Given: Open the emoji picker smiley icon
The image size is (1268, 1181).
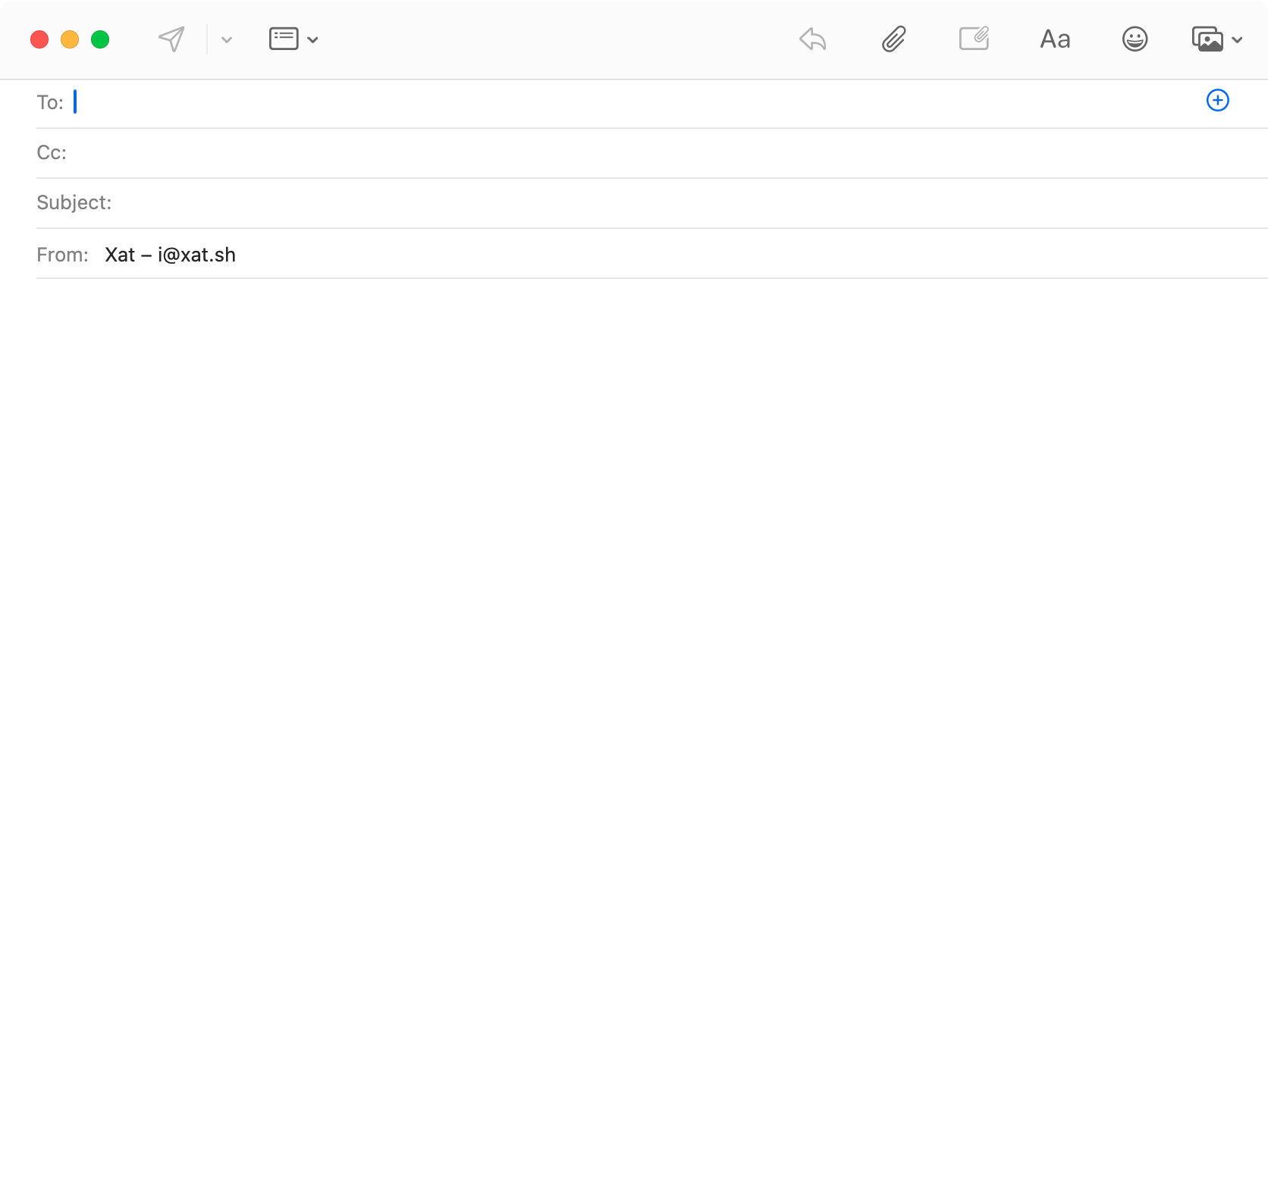Looking at the screenshot, I should (1135, 39).
